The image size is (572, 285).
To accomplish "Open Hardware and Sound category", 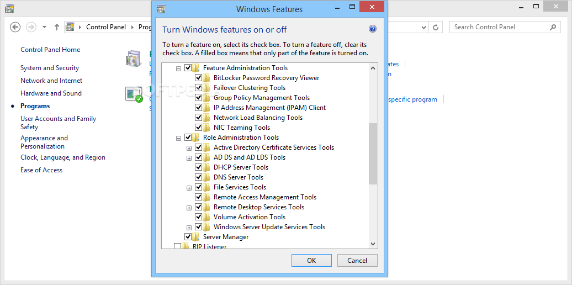I will coord(51,93).
